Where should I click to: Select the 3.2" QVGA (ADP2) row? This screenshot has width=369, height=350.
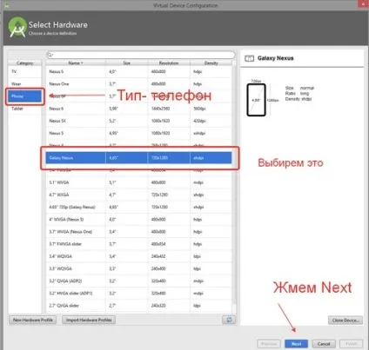coord(138,281)
